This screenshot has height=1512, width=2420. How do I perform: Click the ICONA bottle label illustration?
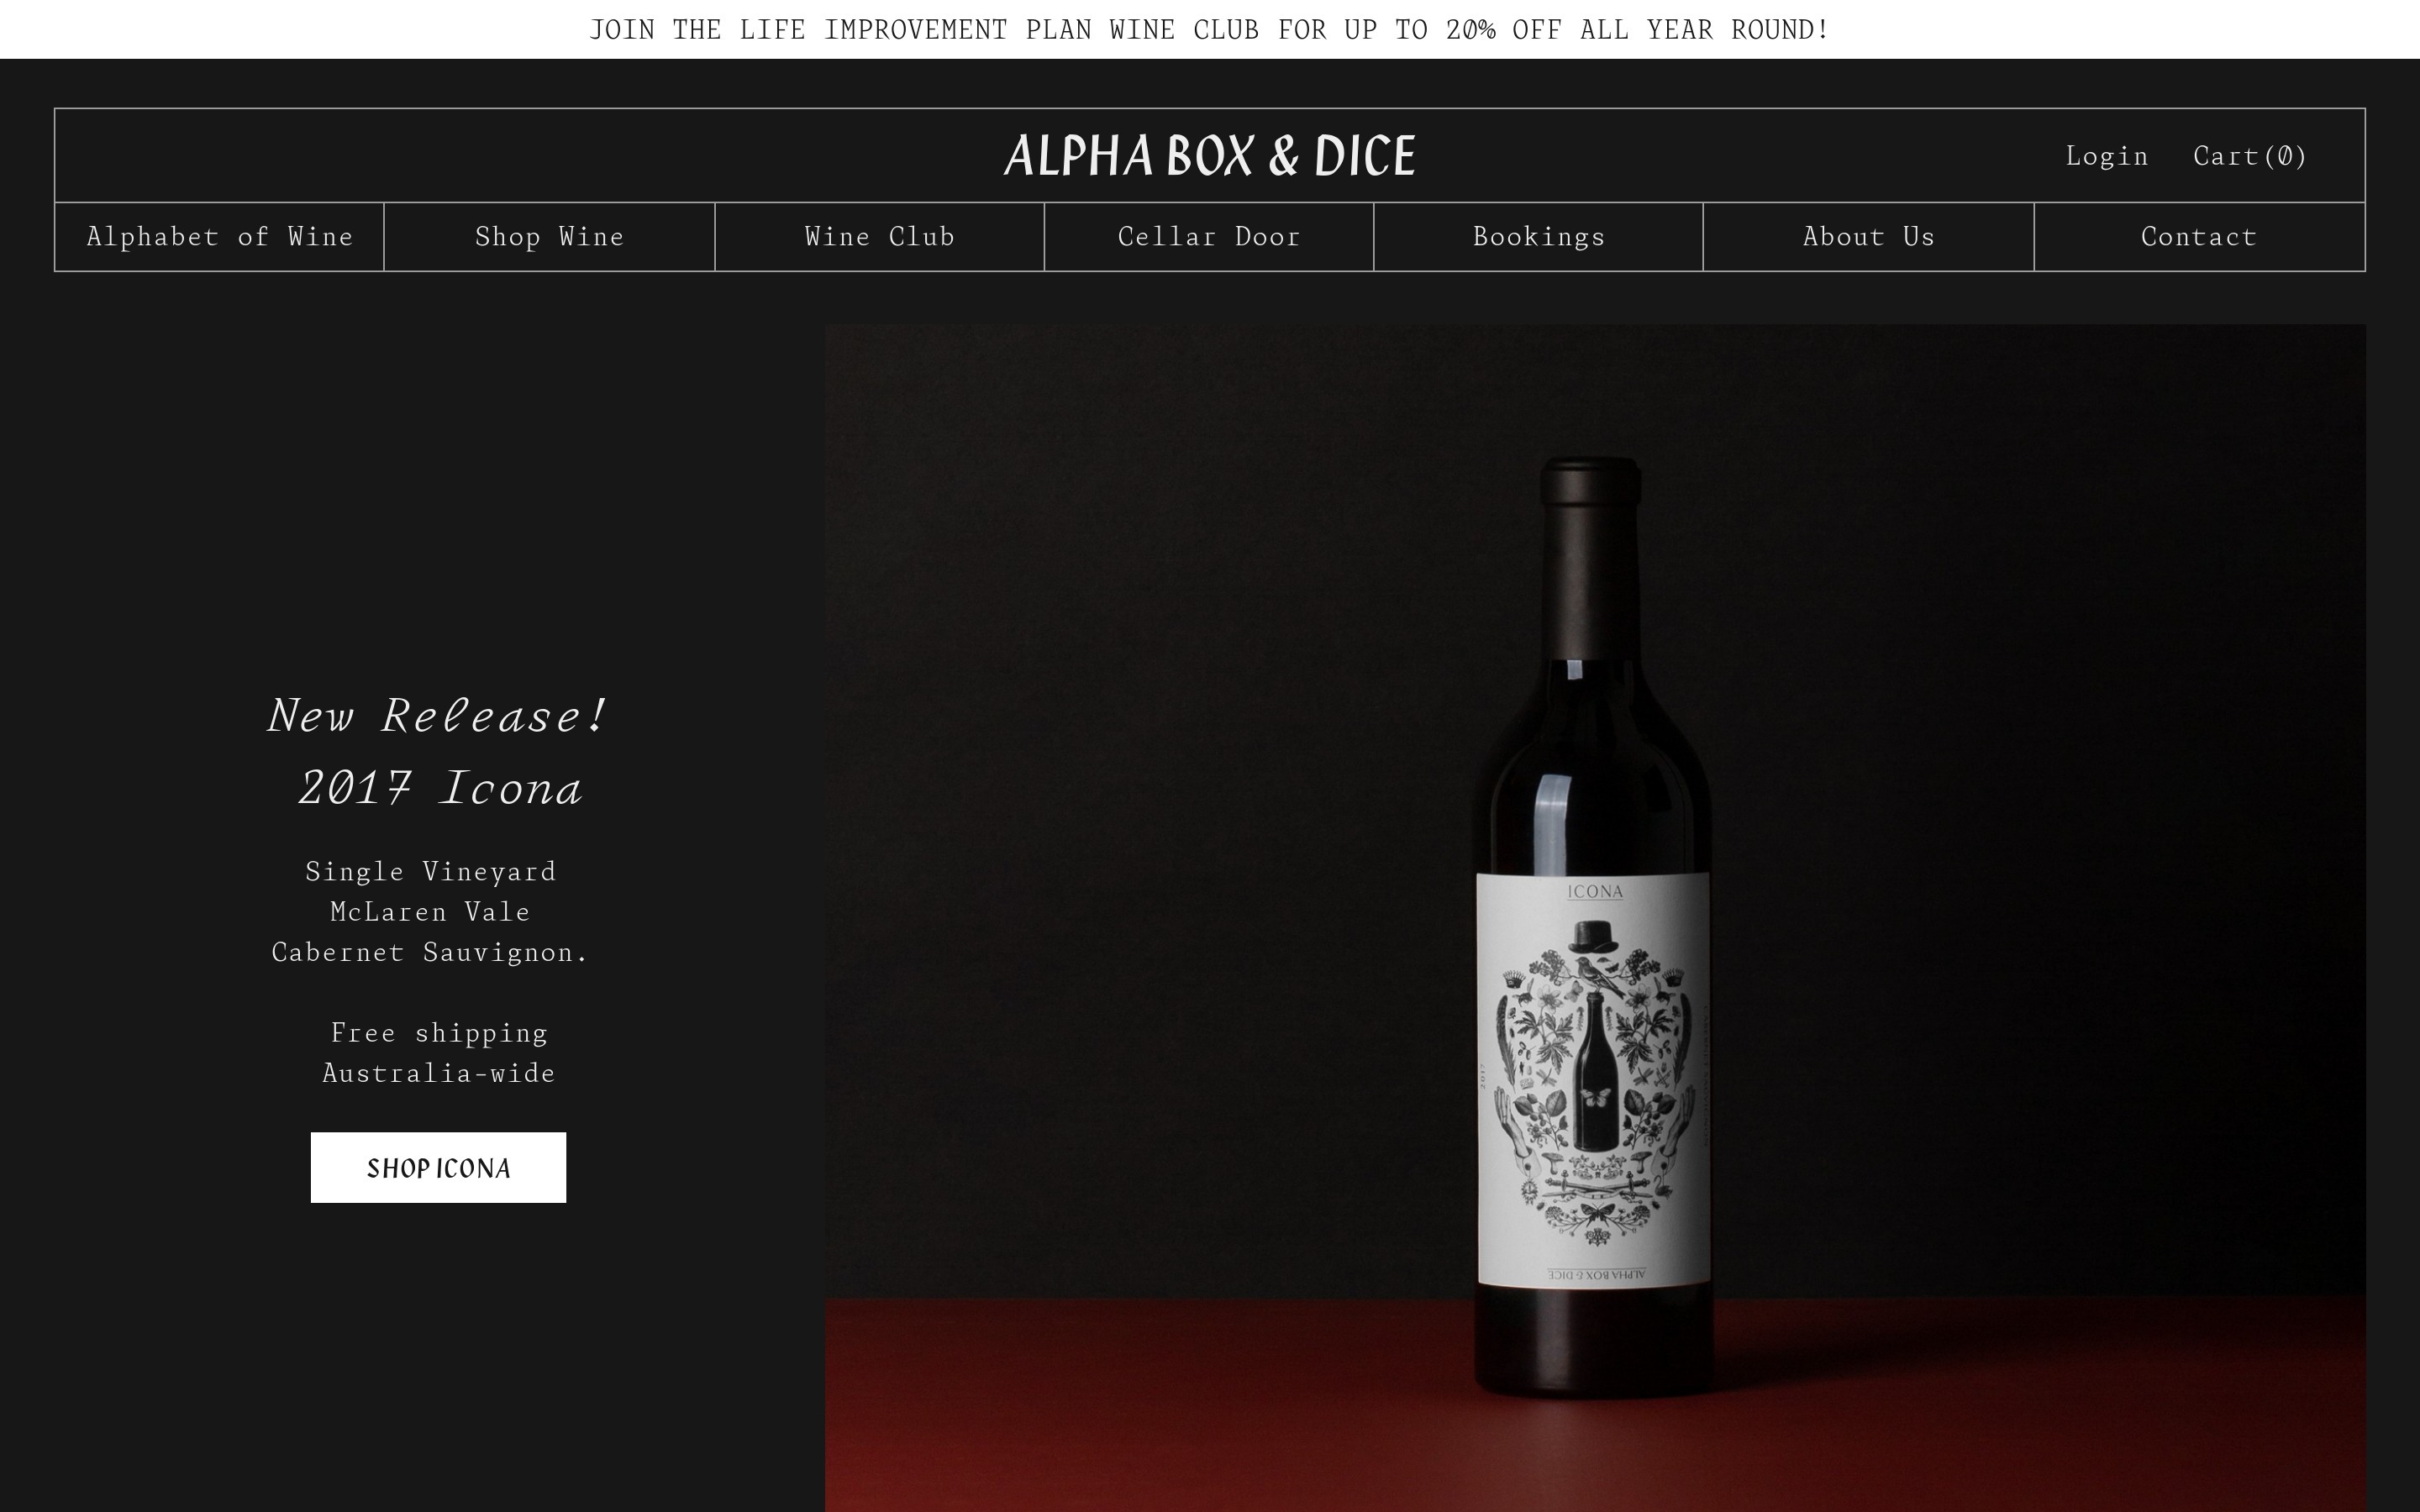point(1594,1080)
